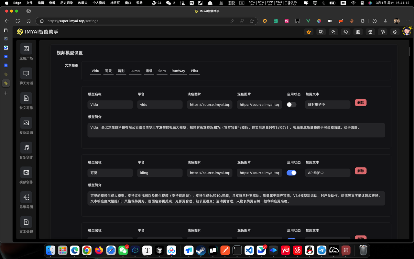Go to browser home page
414x259 pixels.
(x=28, y=21)
